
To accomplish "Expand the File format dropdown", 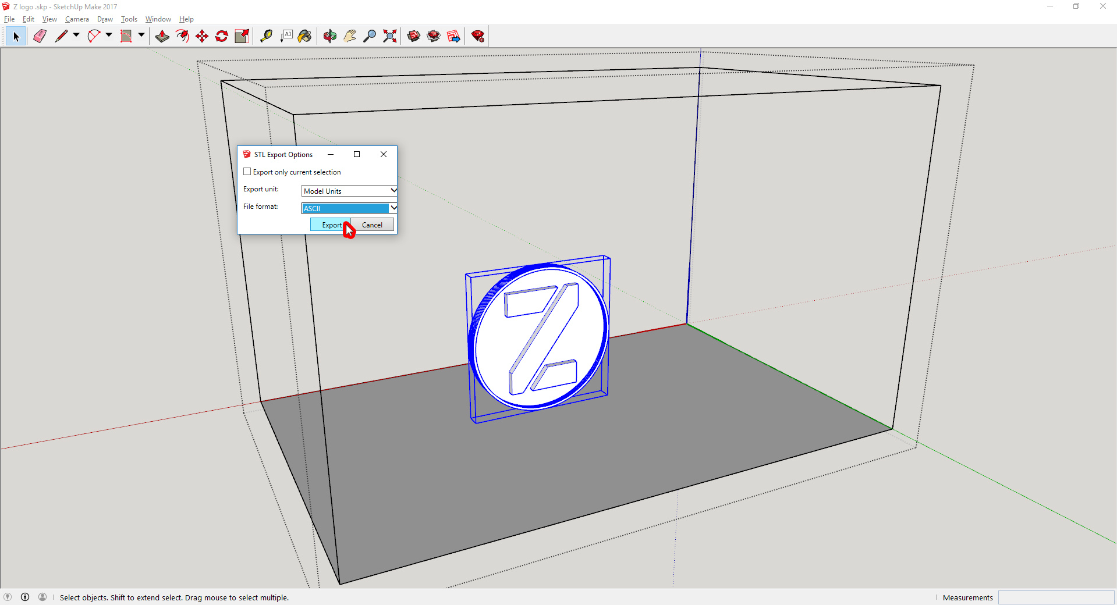I will (393, 208).
